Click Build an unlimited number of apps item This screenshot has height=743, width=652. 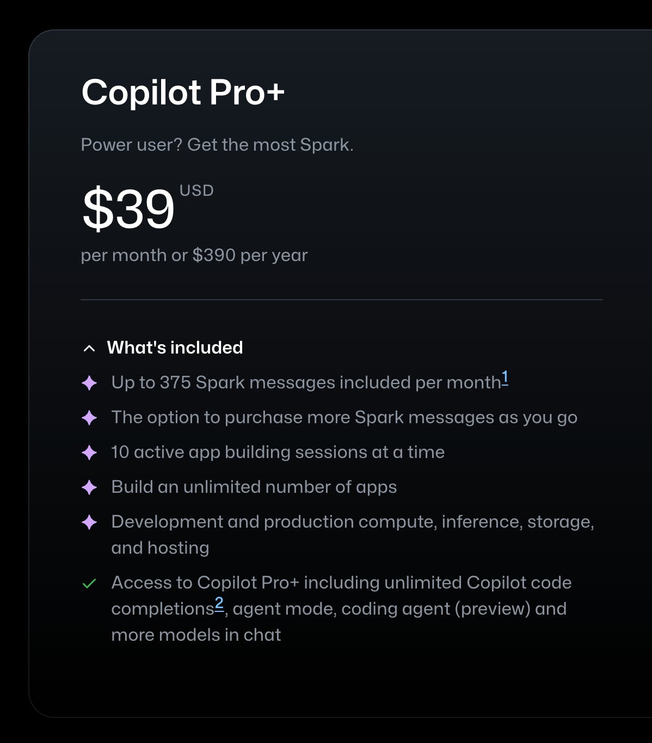click(254, 487)
